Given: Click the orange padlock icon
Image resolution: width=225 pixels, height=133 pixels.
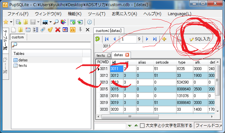Looking at the screenshot, I should 73,30.
